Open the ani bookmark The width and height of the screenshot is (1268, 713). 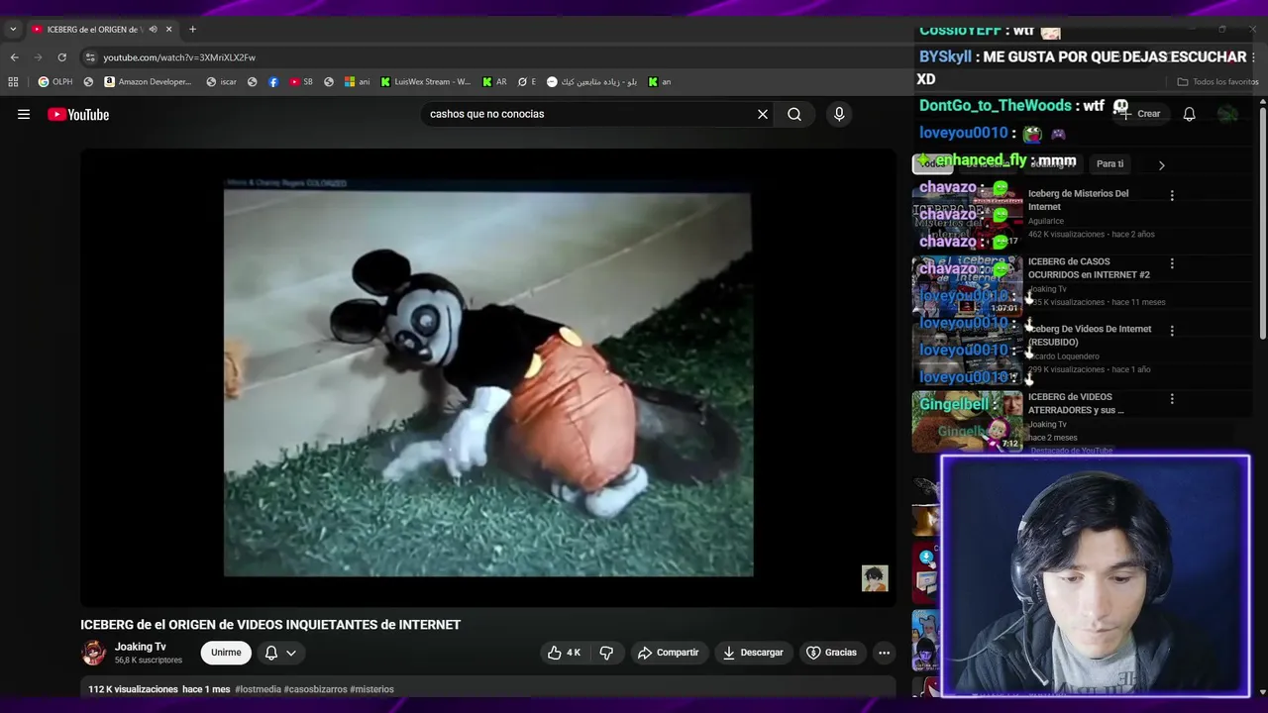pos(357,82)
